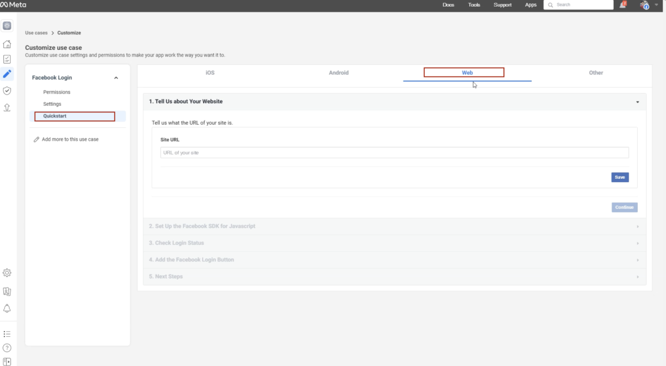Go to Dashboard home icon in sidebar
Image resolution: width=666 pixels, height=366 pixels.
click(x=7, y=44)
